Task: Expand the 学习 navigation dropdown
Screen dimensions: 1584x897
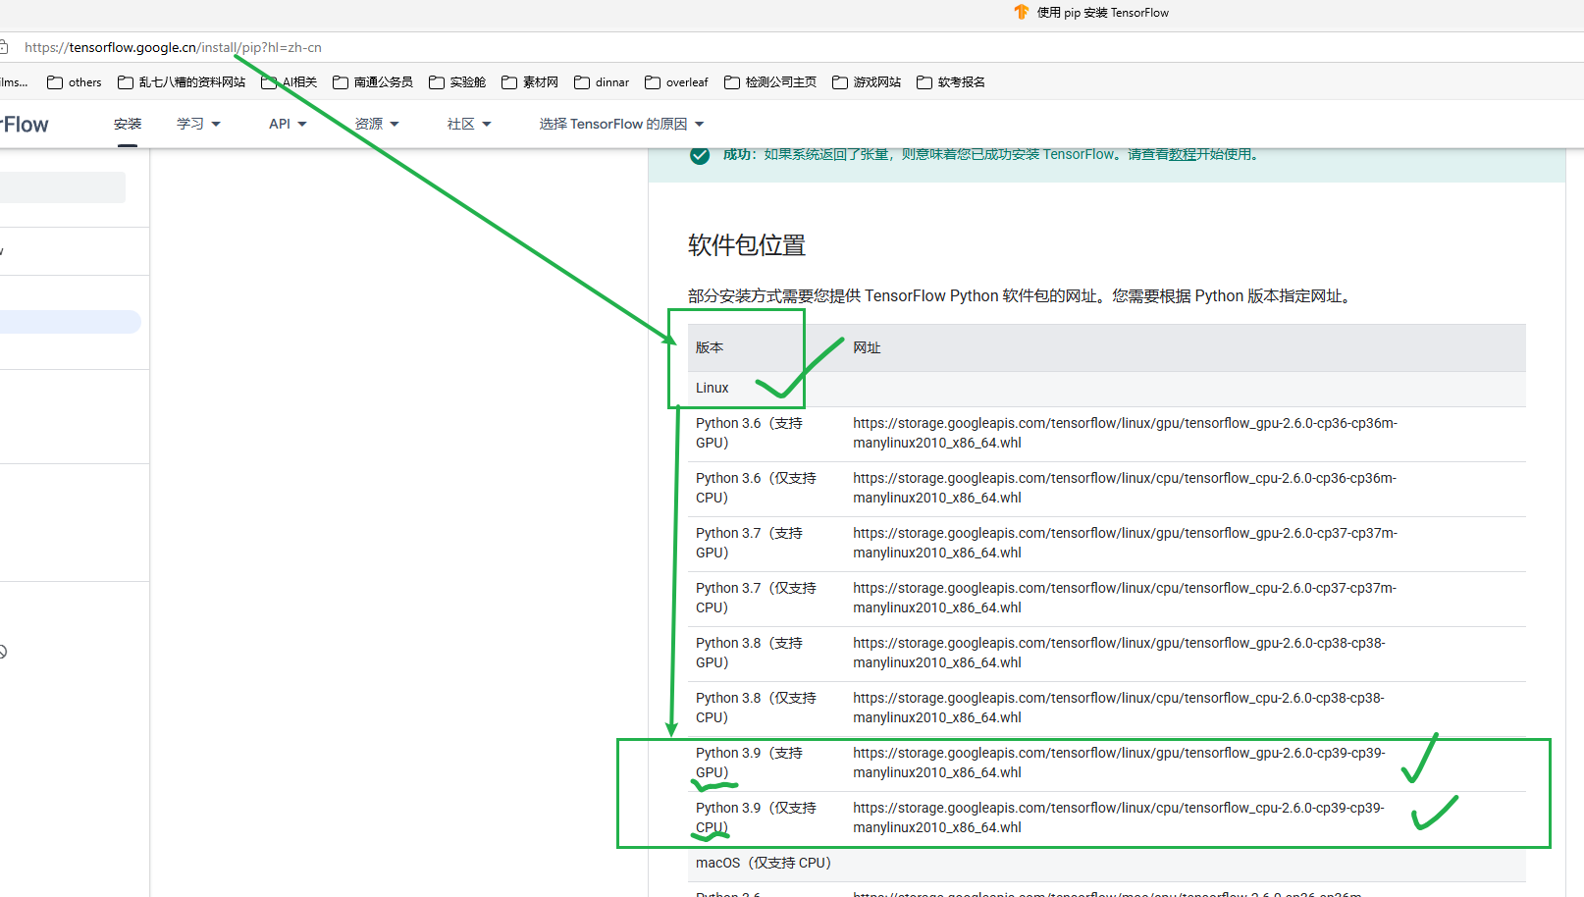Action: pos(198,124)
